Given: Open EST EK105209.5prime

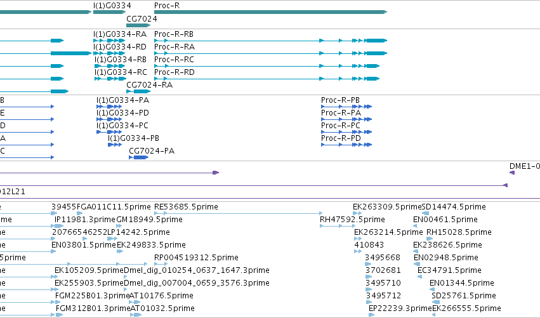Looking at the screenshot, I should (89, 271).
